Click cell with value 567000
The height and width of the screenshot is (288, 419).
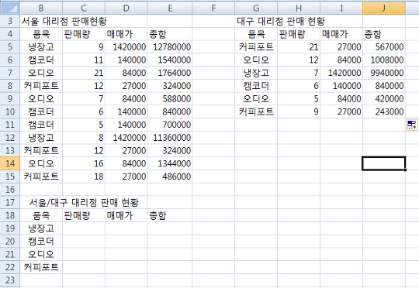(x=384, y=47)
